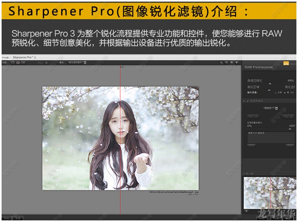Click the lightbulb background color icon

[237, 62]
